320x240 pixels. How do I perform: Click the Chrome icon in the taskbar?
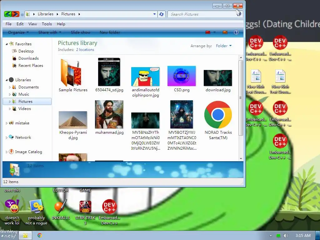point(40,236)
